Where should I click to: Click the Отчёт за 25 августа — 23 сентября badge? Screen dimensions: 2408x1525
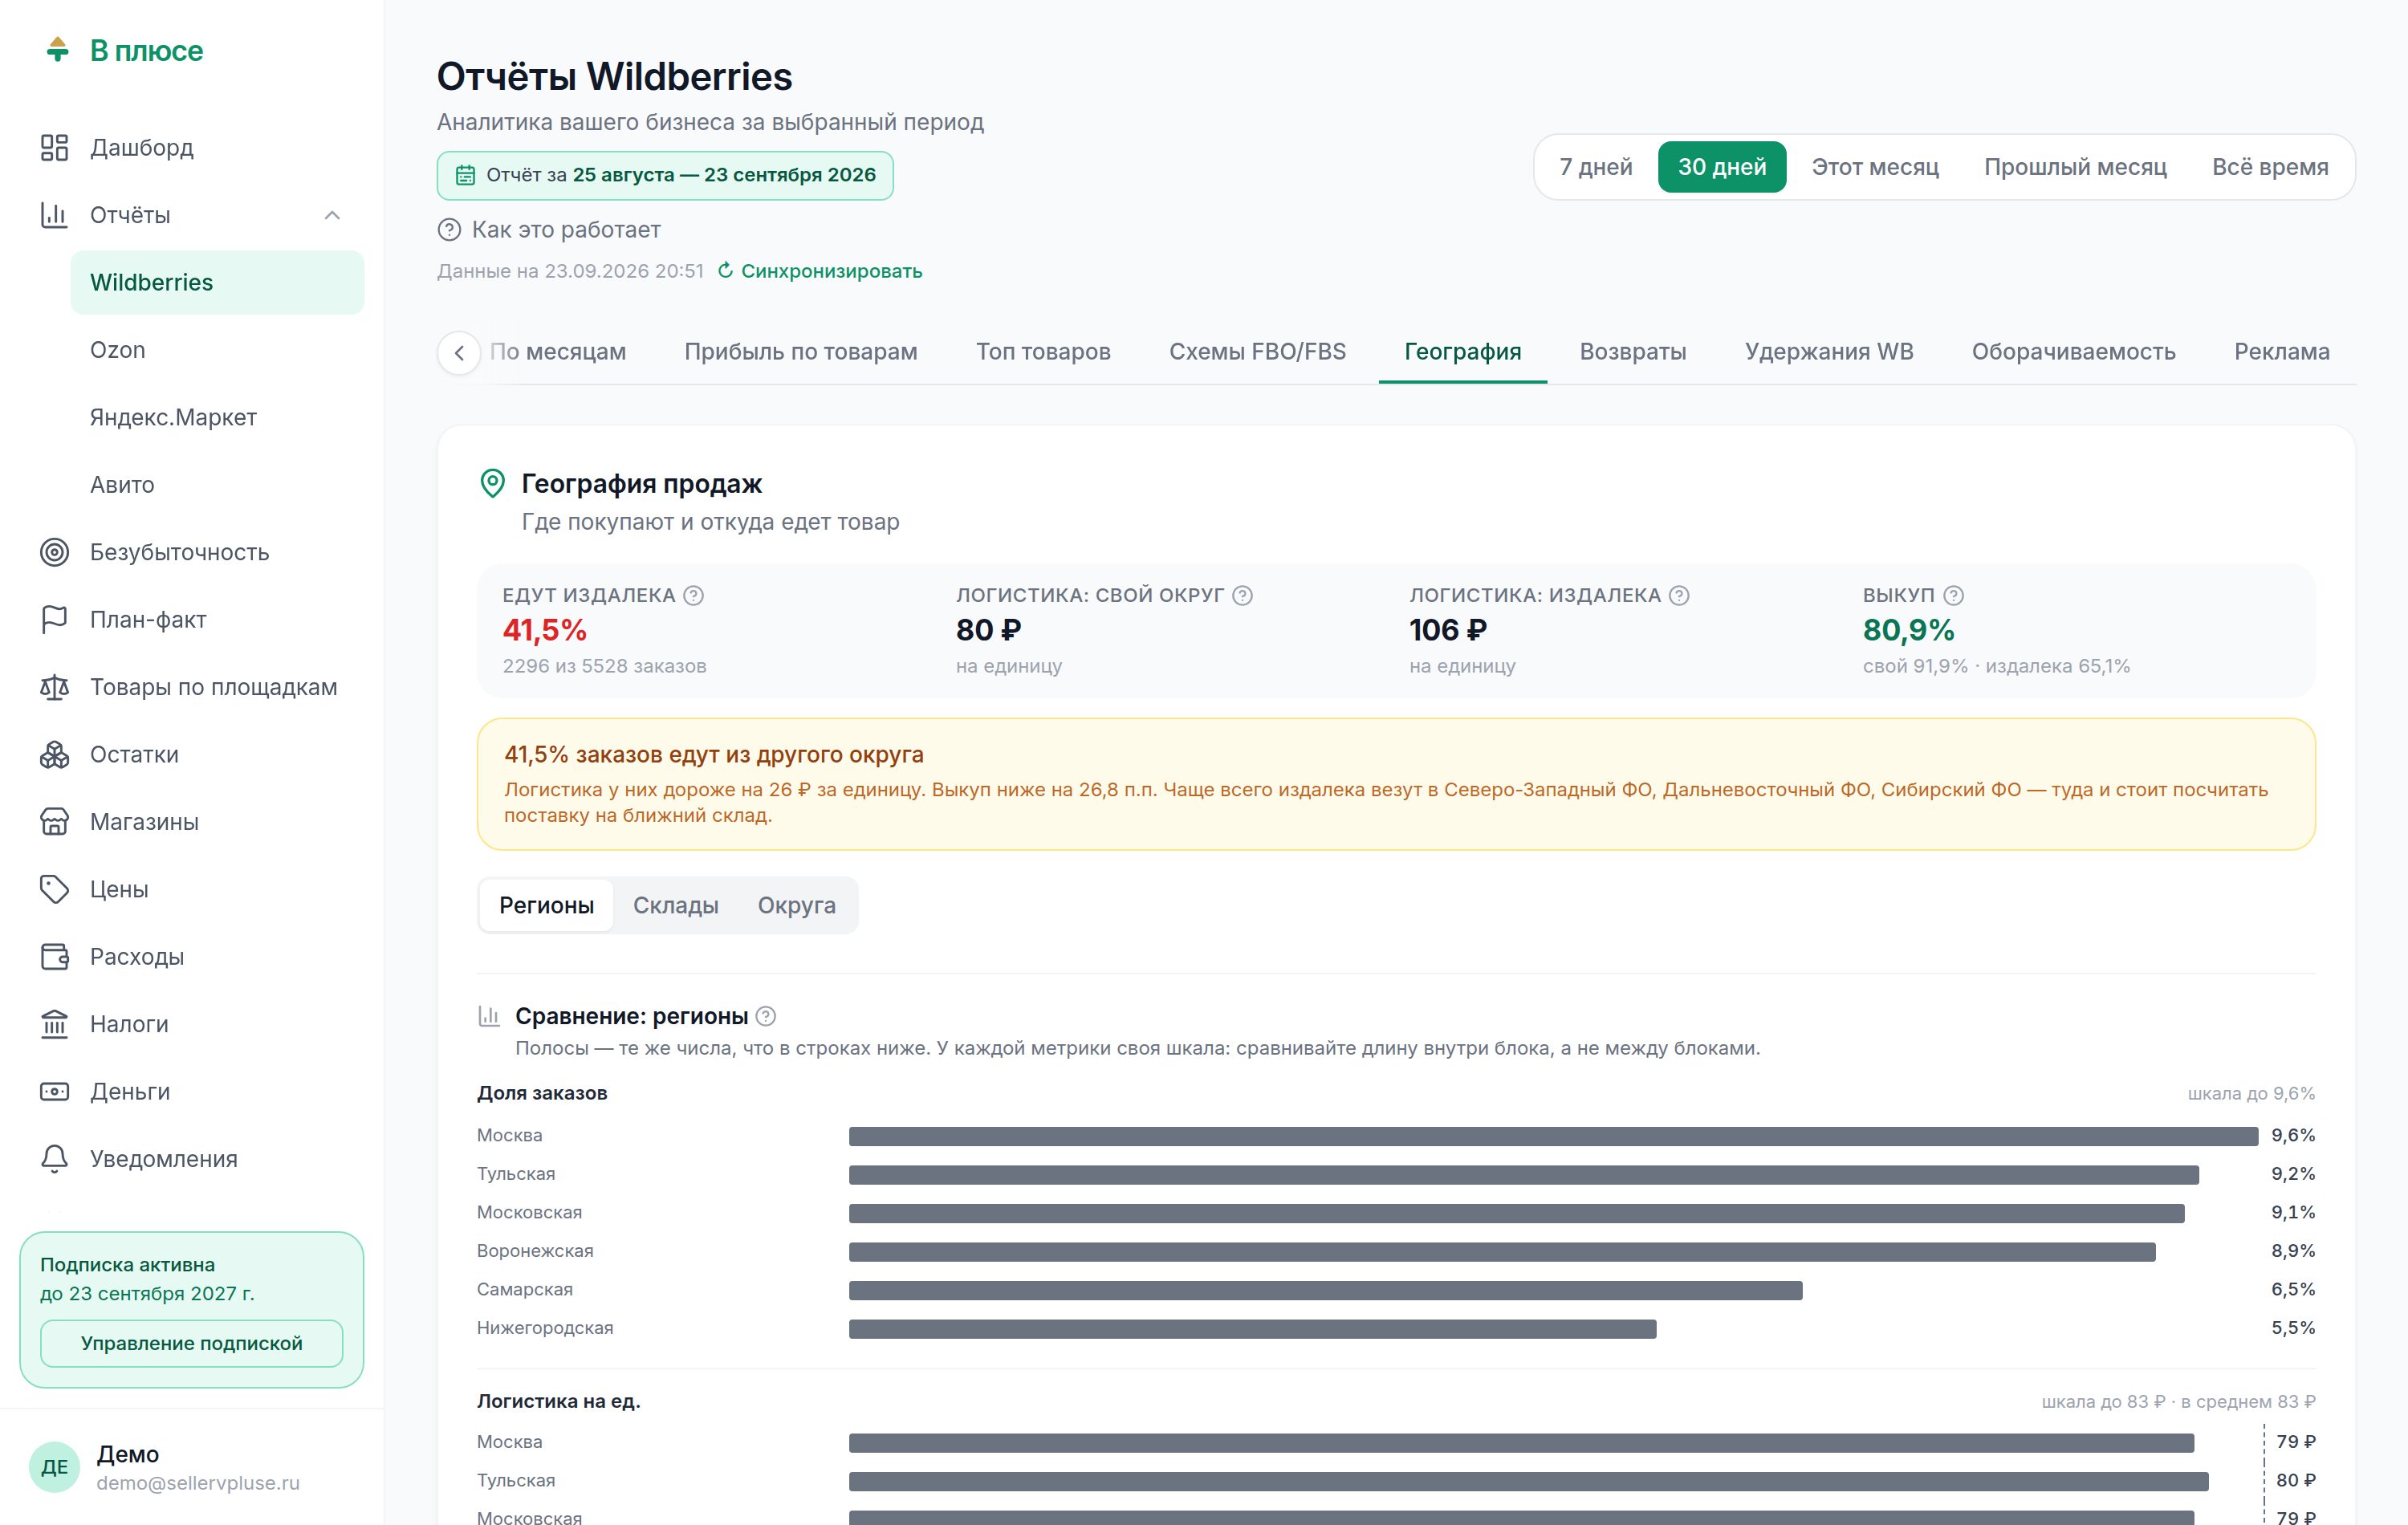pyautogui.click(x=665, y=175)
